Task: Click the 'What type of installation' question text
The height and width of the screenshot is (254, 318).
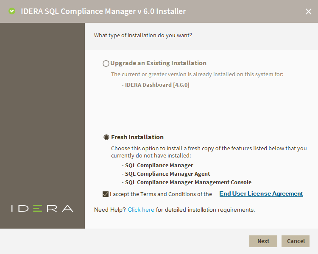Action: (143, 35)
